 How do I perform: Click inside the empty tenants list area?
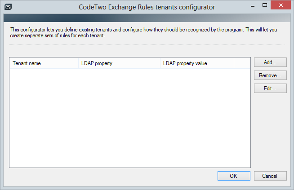130,118
